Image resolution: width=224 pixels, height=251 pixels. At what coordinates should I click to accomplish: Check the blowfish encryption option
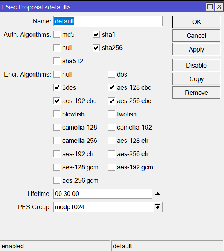pos(57,114)
